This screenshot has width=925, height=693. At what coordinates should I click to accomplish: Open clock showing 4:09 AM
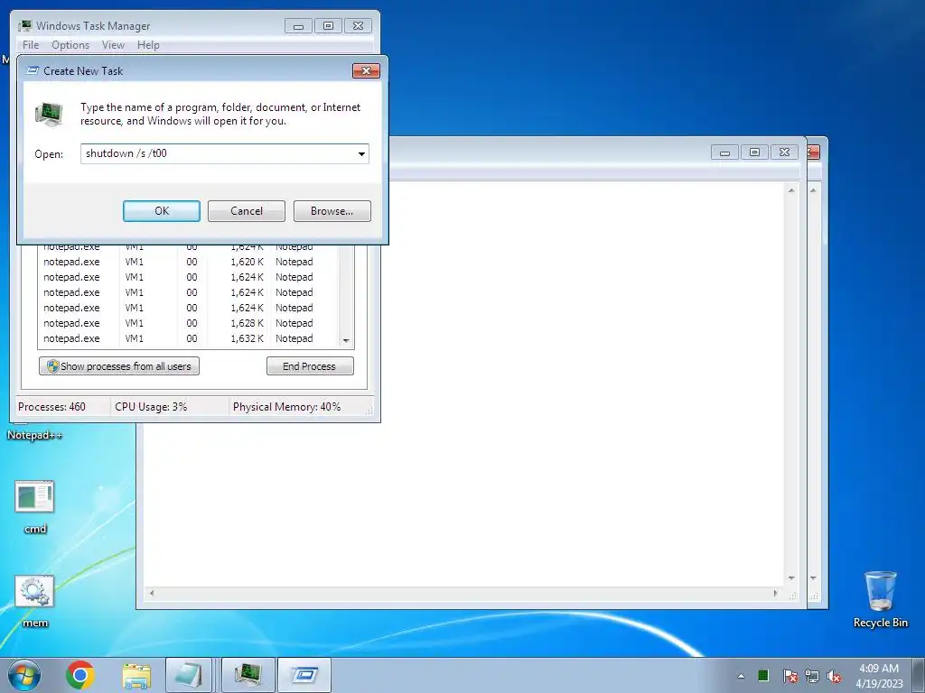(x=879, y=676)
